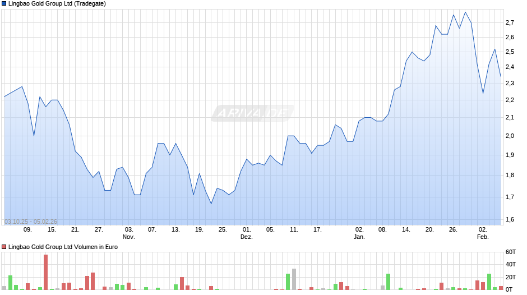Click the 2,4 price axis label
The height and width of the screenshot is (295, 527).
(510, 67)
